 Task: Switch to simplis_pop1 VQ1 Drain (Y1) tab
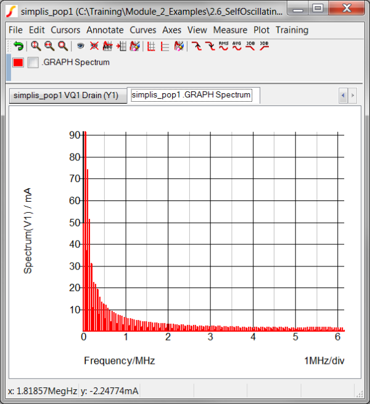[x=66, y=96]
